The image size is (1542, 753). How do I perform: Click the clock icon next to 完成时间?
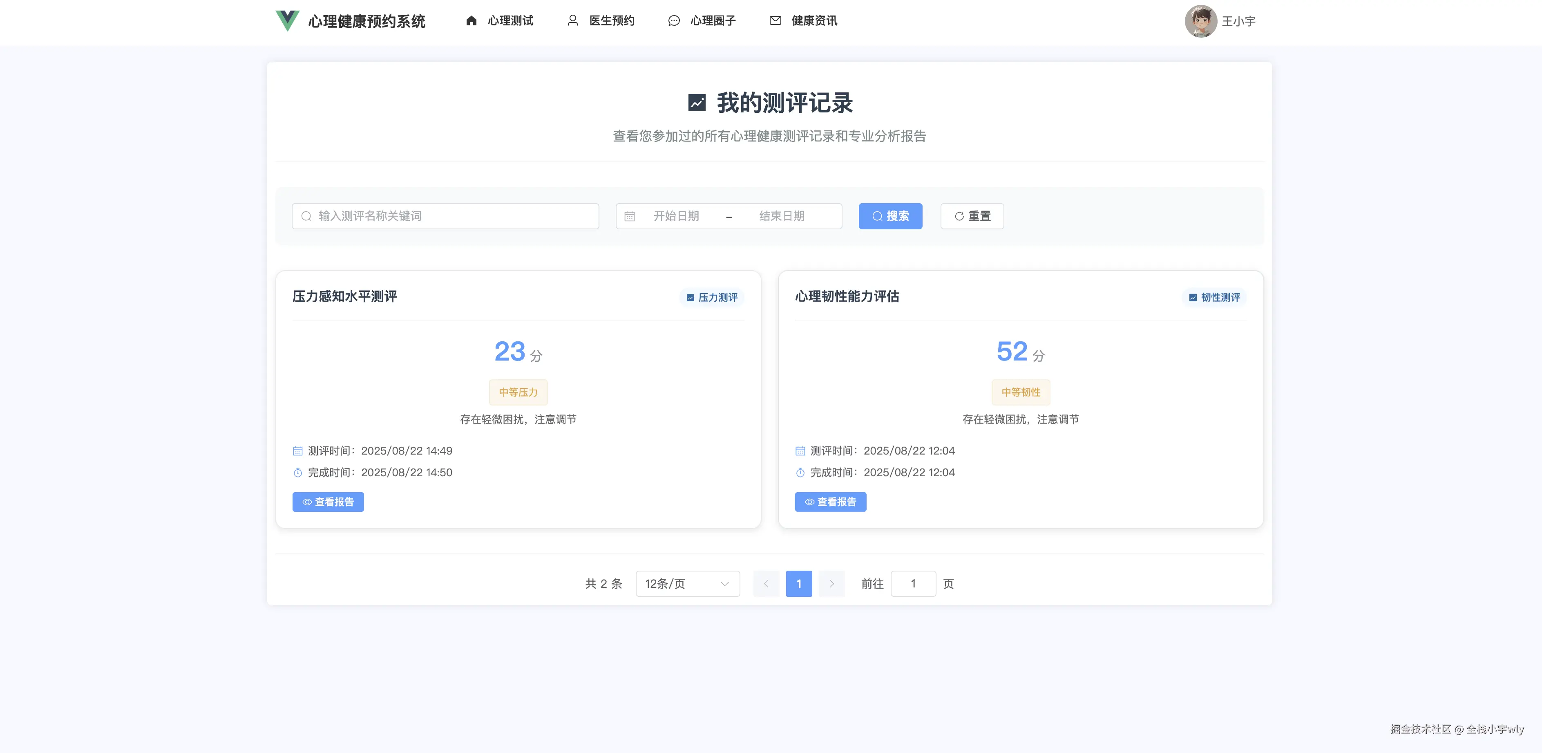coord(297,472)
